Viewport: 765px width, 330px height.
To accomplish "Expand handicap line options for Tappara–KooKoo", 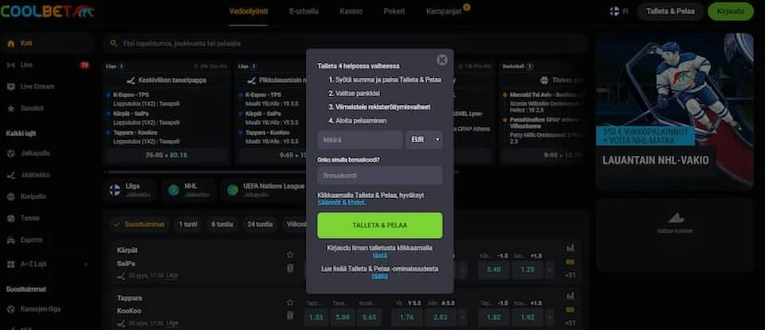I will click(x=549, y=317).
